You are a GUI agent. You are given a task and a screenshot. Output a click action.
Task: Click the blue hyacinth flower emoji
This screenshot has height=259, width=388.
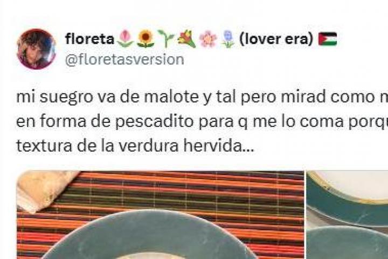pyautogui.click(x=228, y=39)
